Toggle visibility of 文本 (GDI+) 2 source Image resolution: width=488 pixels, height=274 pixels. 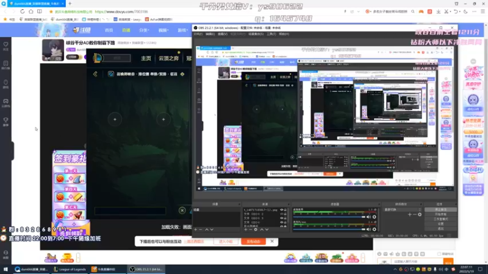[282, 214]
